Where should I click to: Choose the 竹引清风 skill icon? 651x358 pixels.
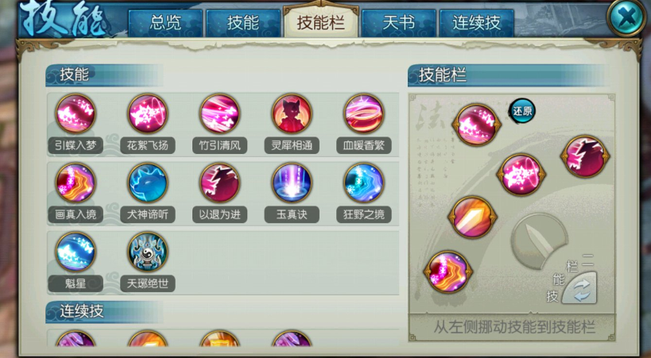[x=219, y=114]
